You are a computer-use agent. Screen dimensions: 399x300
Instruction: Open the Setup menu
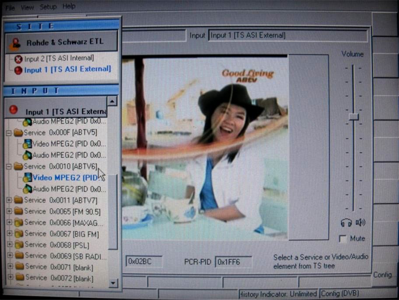(48, 7)
